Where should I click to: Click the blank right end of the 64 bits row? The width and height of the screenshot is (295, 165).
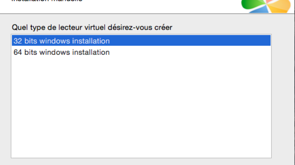pos(190,52)
